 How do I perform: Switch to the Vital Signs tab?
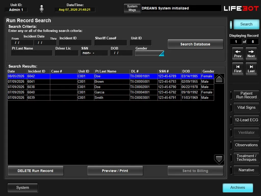246,107
